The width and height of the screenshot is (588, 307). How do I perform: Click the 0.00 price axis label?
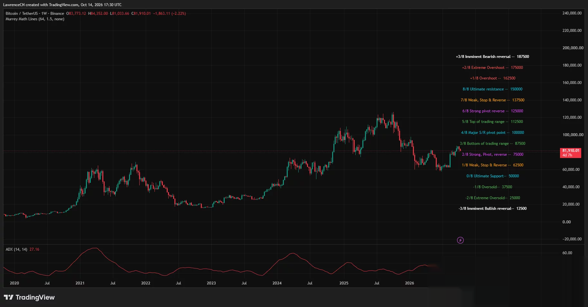566,222
